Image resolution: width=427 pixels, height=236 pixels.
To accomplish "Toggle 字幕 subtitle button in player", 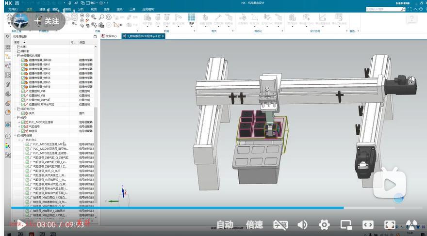I will [280, 225].
